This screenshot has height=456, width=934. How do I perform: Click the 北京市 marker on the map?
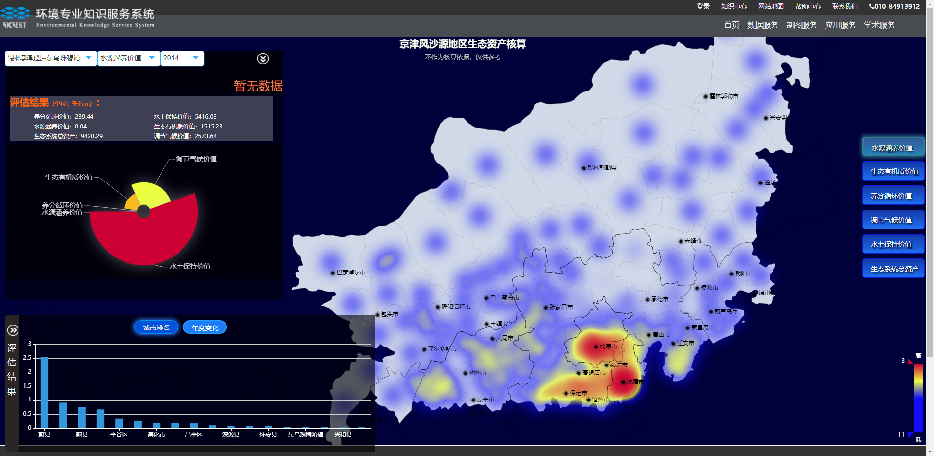tap(596, 347)
